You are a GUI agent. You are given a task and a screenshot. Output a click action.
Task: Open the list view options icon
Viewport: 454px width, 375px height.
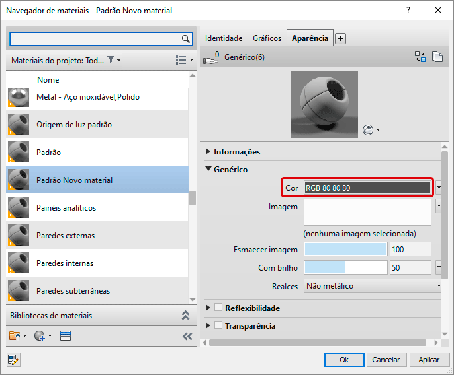pyautogui.click(x=181, y=60)
